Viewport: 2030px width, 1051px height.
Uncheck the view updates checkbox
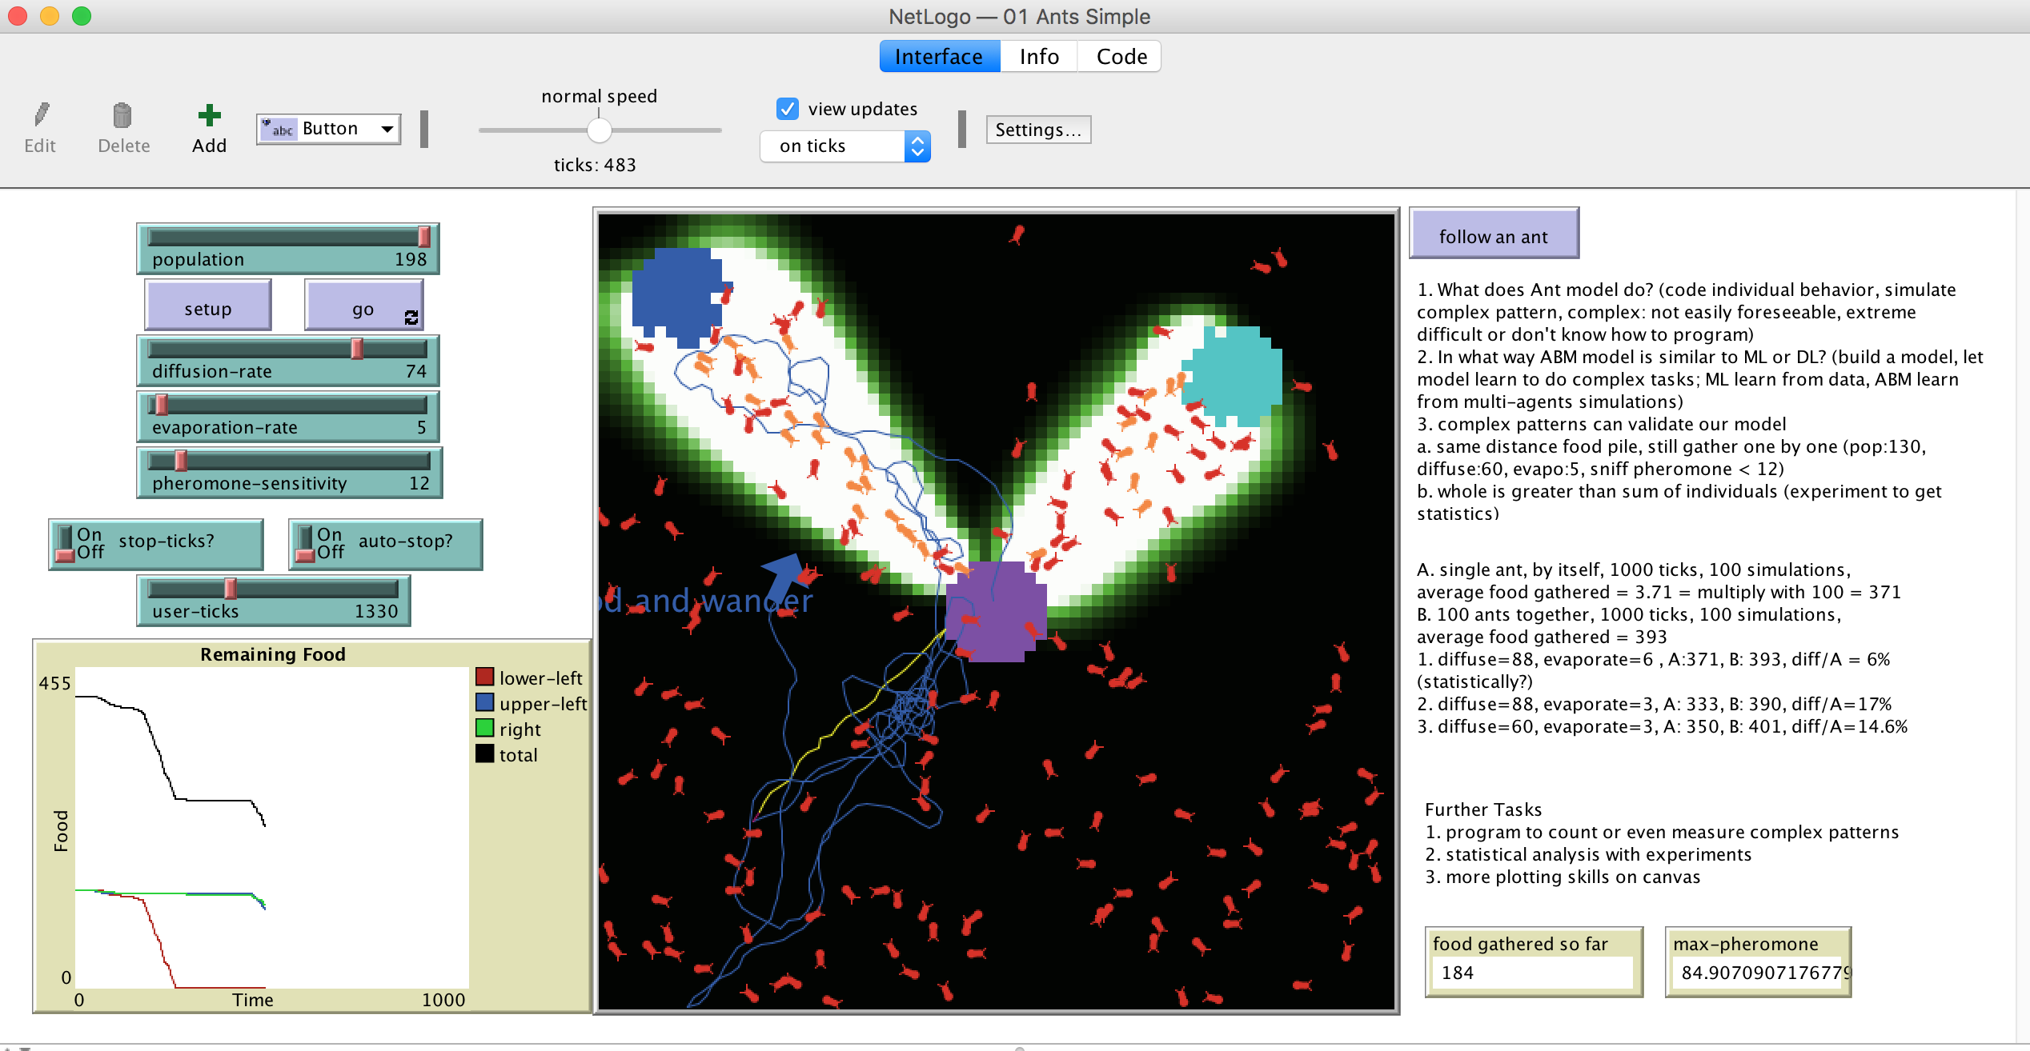click(788, 108)
